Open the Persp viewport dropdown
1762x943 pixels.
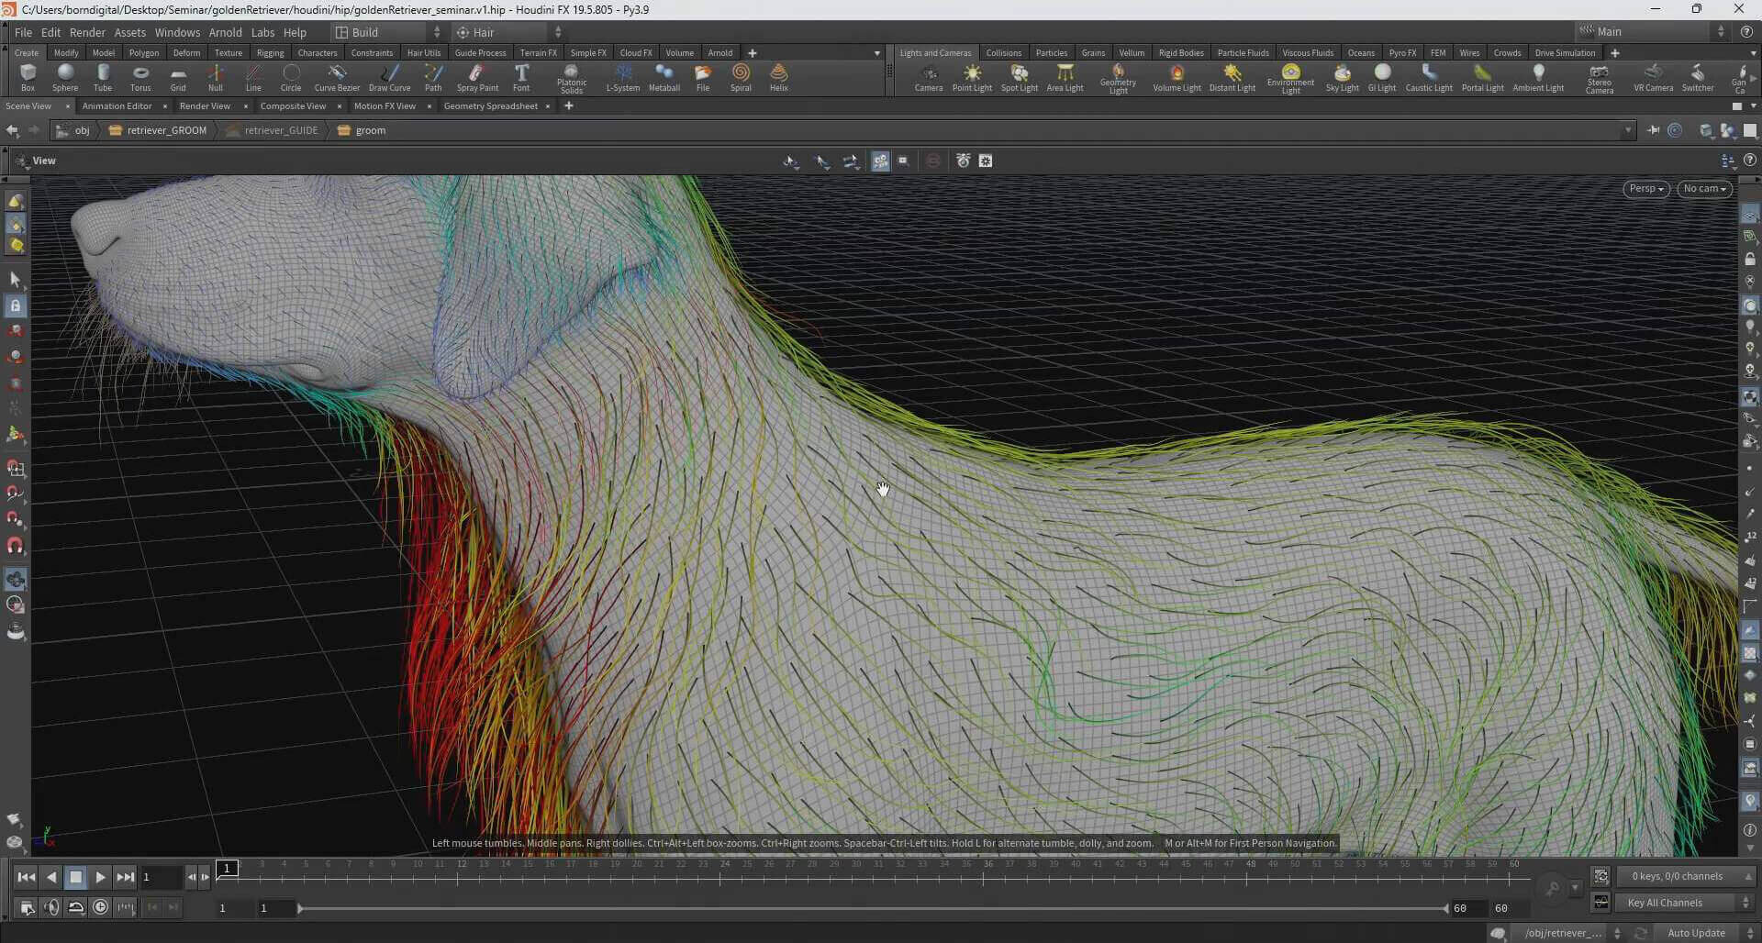click(x=1645, y=189)
